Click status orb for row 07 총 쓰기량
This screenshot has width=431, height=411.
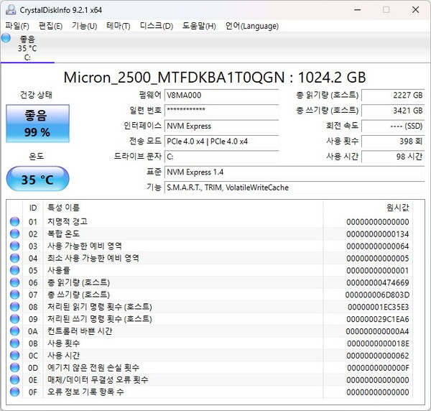click(14, 295)
